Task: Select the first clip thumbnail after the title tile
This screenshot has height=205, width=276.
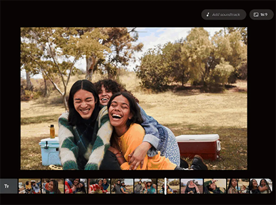Action: (x=30, y=186)
